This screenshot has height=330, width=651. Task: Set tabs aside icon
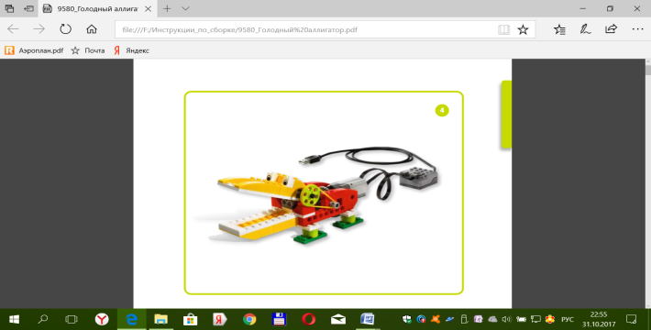click(x=28, y=9)
